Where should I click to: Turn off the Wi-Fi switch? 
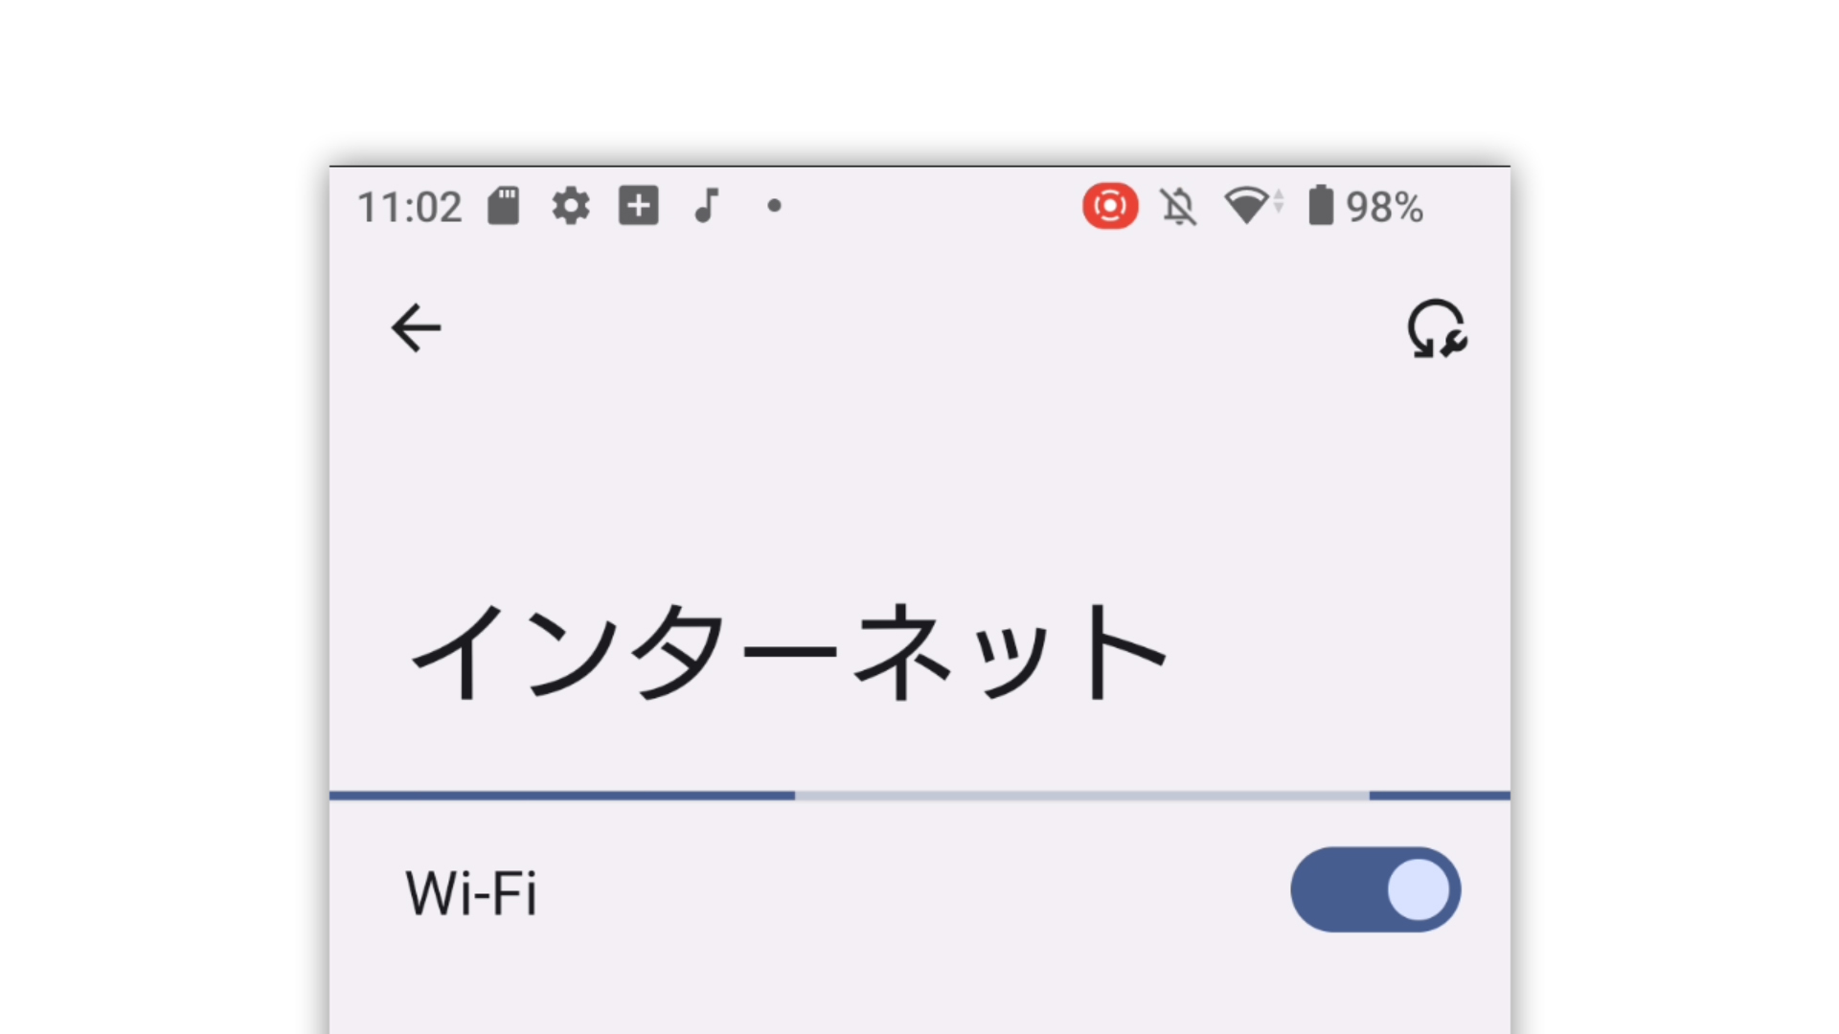[1375, 889]
